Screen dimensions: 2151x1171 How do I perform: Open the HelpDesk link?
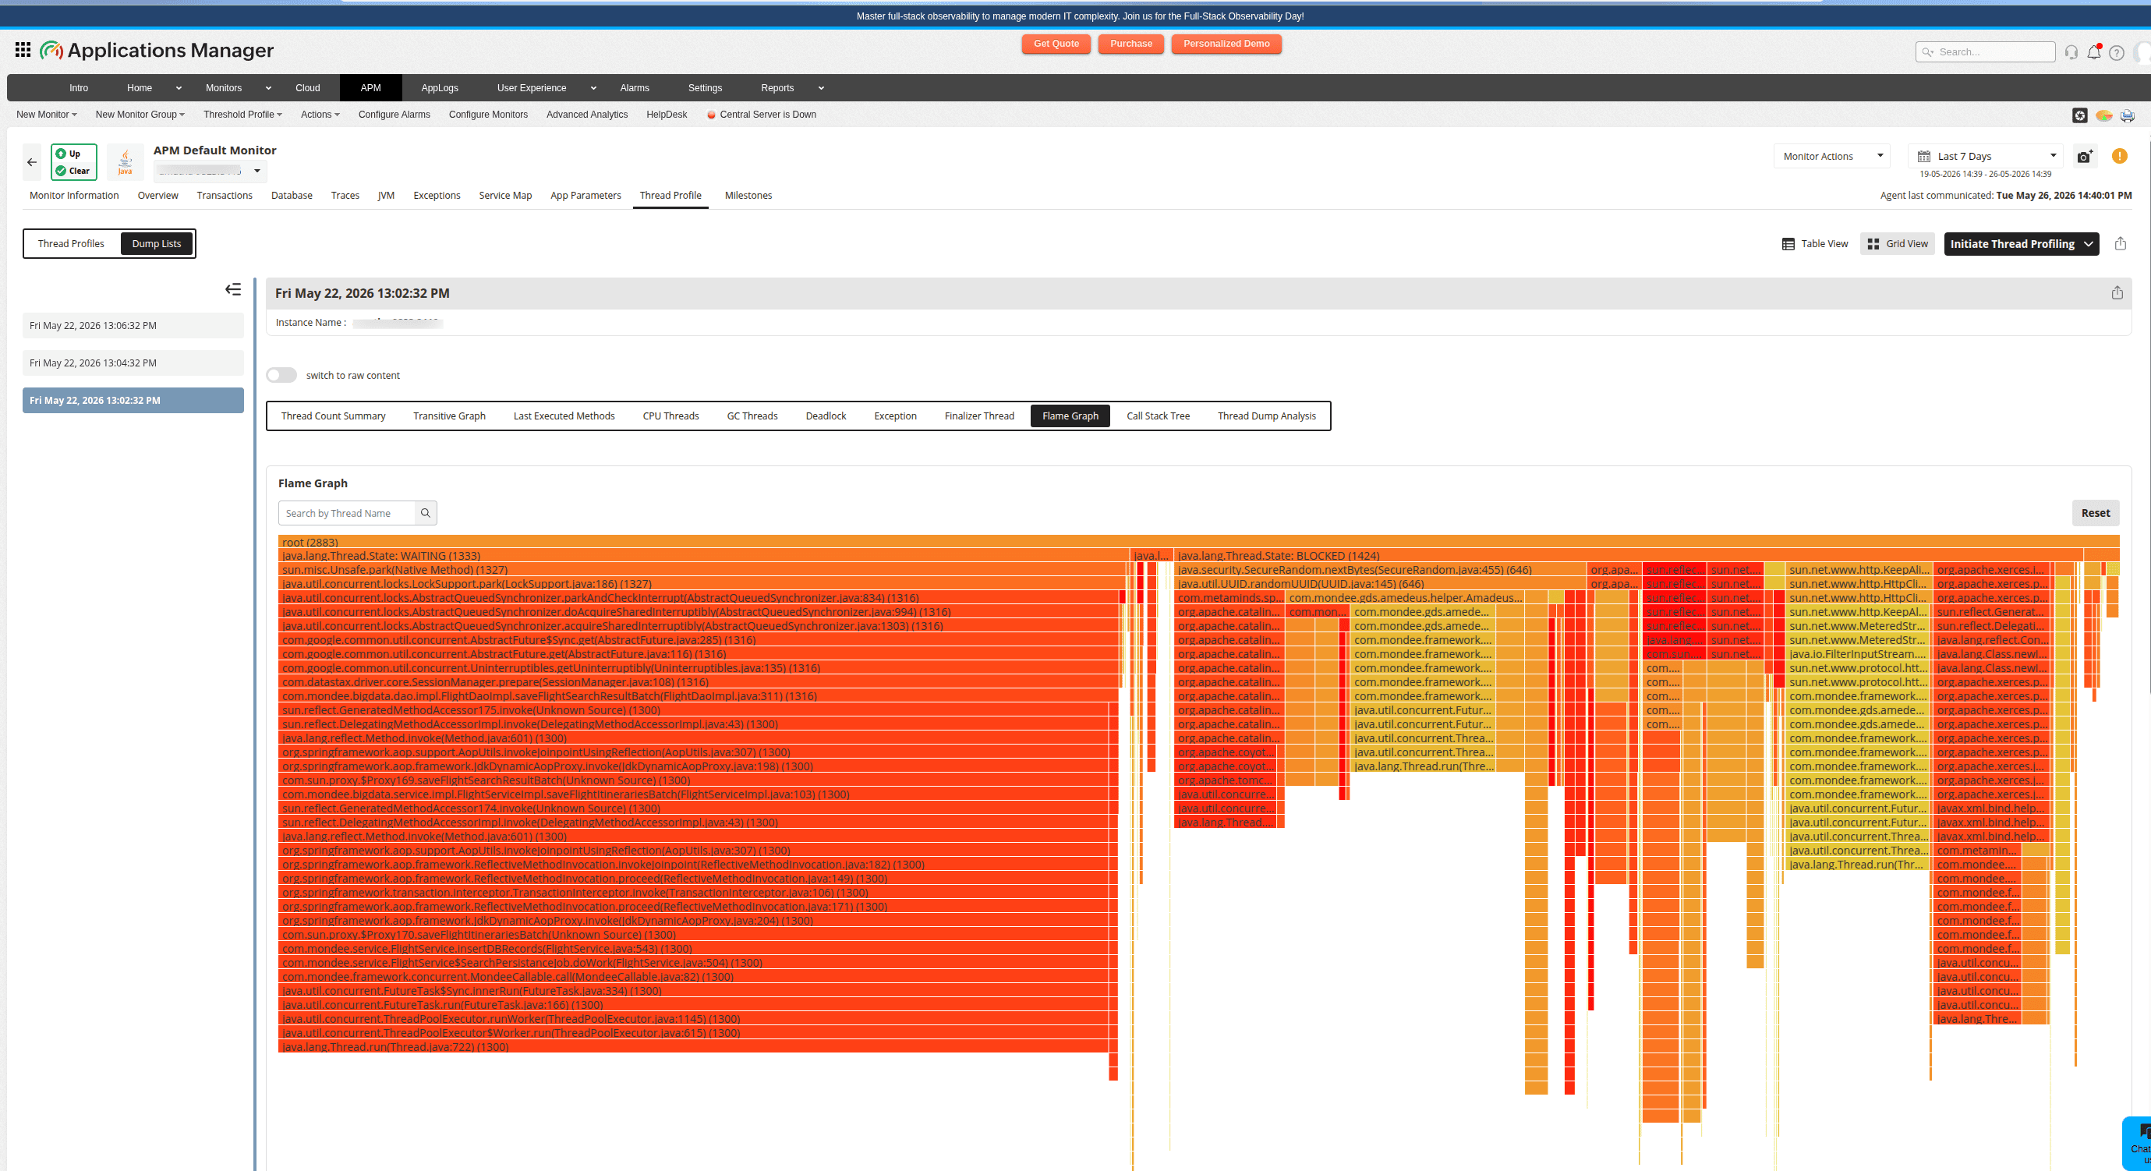click(667, 115)
